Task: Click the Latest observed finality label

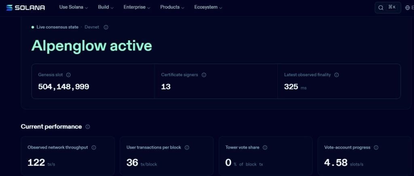Action: pos(307,75)
